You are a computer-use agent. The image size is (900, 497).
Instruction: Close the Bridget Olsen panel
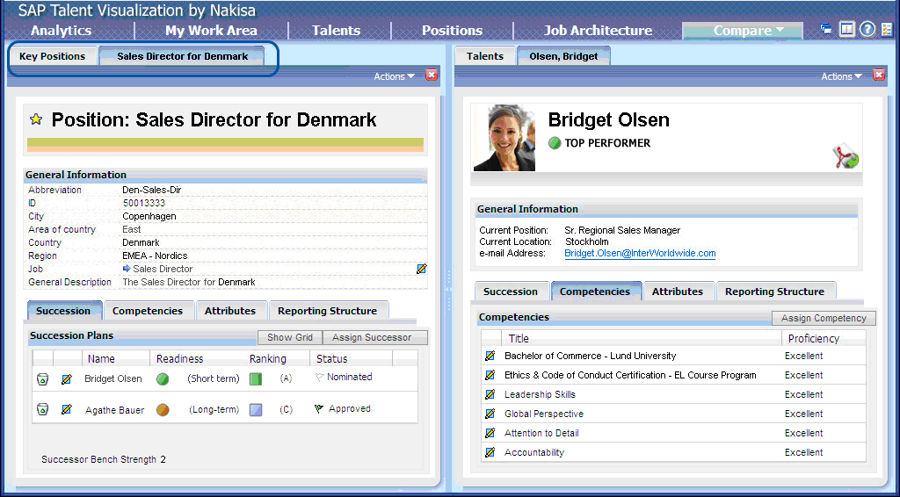click(x=878, y=75)
